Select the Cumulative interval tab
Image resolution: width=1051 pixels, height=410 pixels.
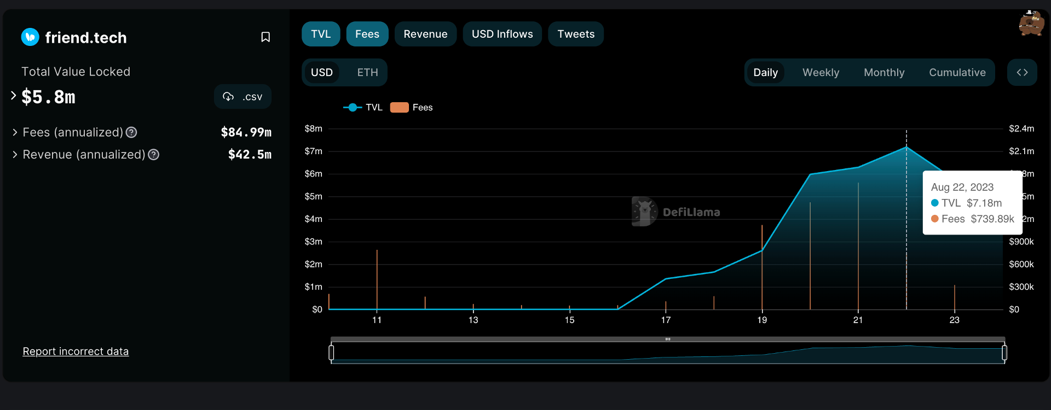click(x=957, y=72)
